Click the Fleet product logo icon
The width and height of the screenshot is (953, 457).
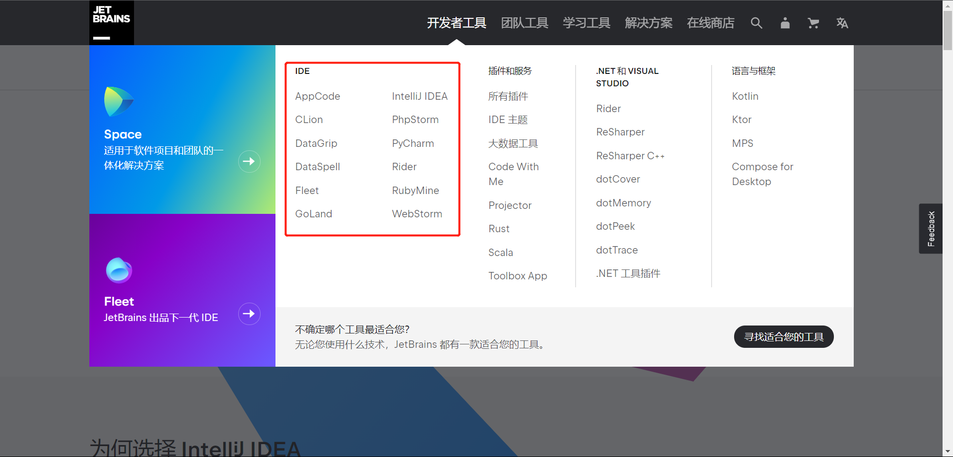pyautogui.click(x=119, y=270)
